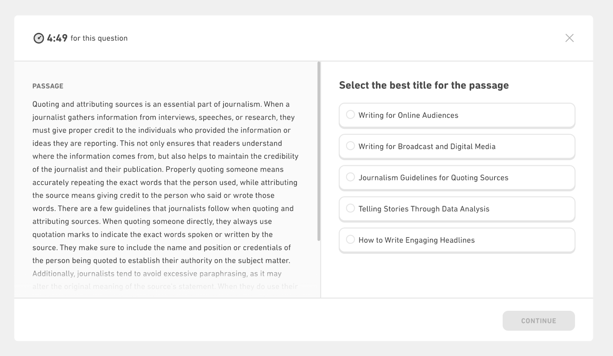Pick Journalism Guidelines for Quoting Sources answer
This screenshot has width=613, height=356.
pyautogui.click(x=457, y=177)
